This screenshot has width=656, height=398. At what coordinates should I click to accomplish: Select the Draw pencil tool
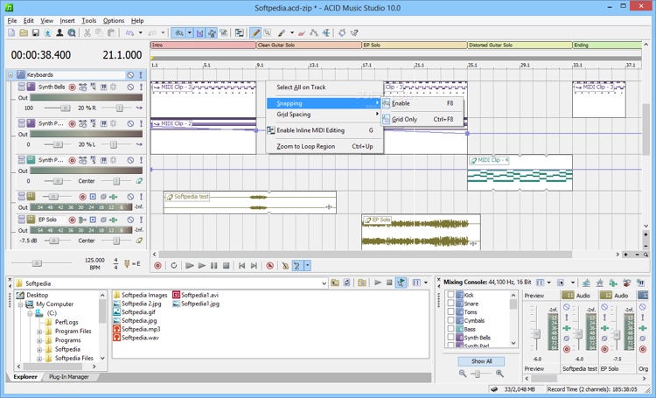coord(256,33)
